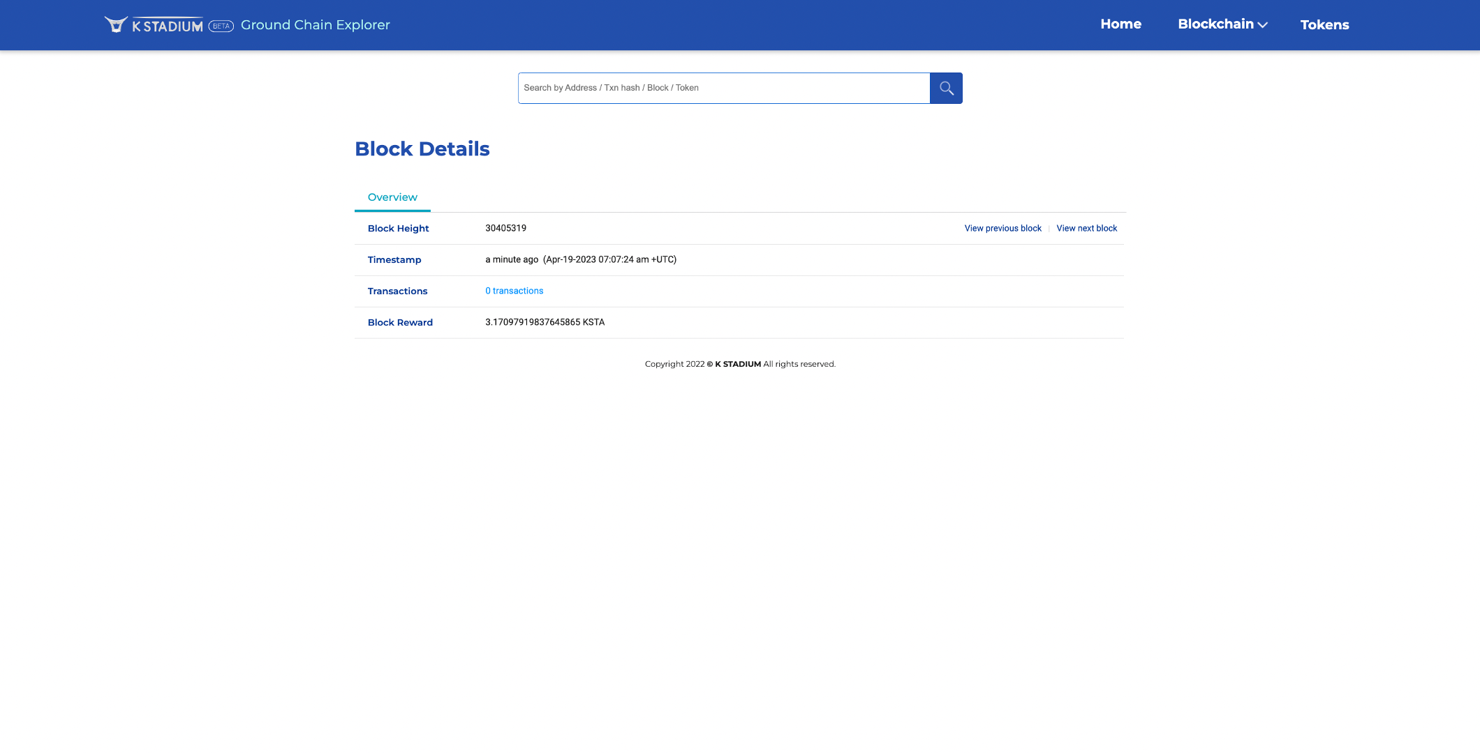Open the Tokens page
1480x753 pixels.
point(1324,25)
